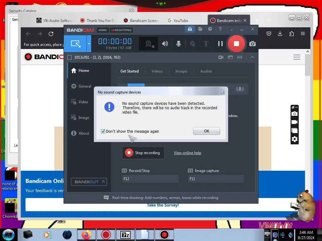
Task: Toggle the text overlay T icon
Action: [206, 44]
